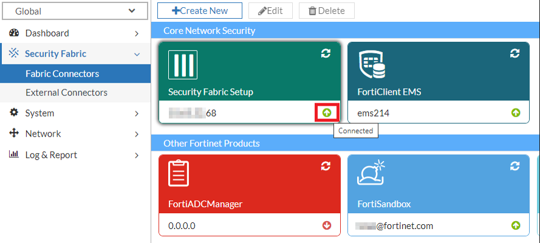Click the Create New button
The width and height of the screenshot is (540, 243).
[200, 11]
